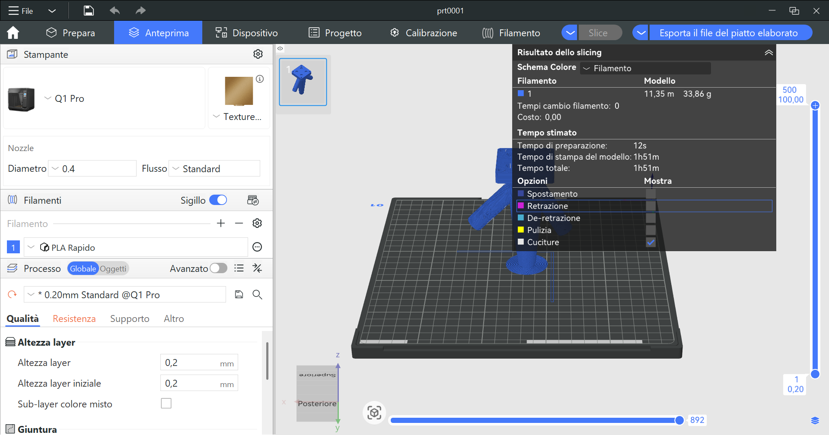Viewport: 829px width, 435px height.
Task: Open the Altro settings tab
Action: 174,318
